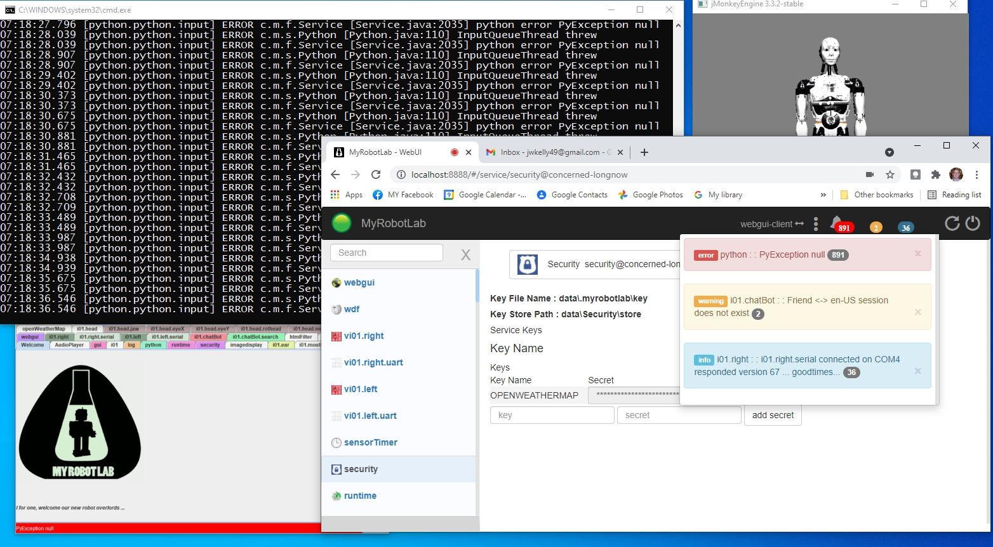This screenshot has width=993, height=547.
Task: Open the notifications bell with 891 errors
Action: click(837, 222)
